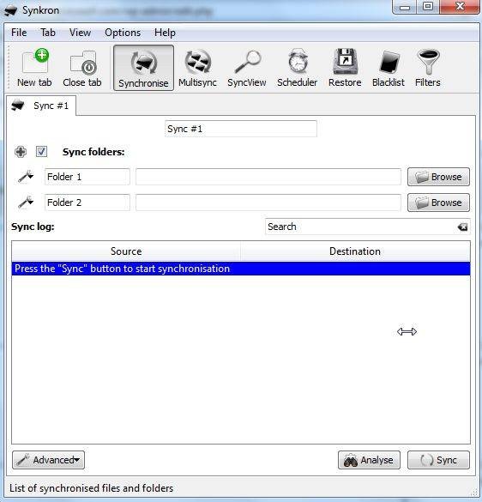
Task: Open the Multisync view
Action: tap(197, 68)
